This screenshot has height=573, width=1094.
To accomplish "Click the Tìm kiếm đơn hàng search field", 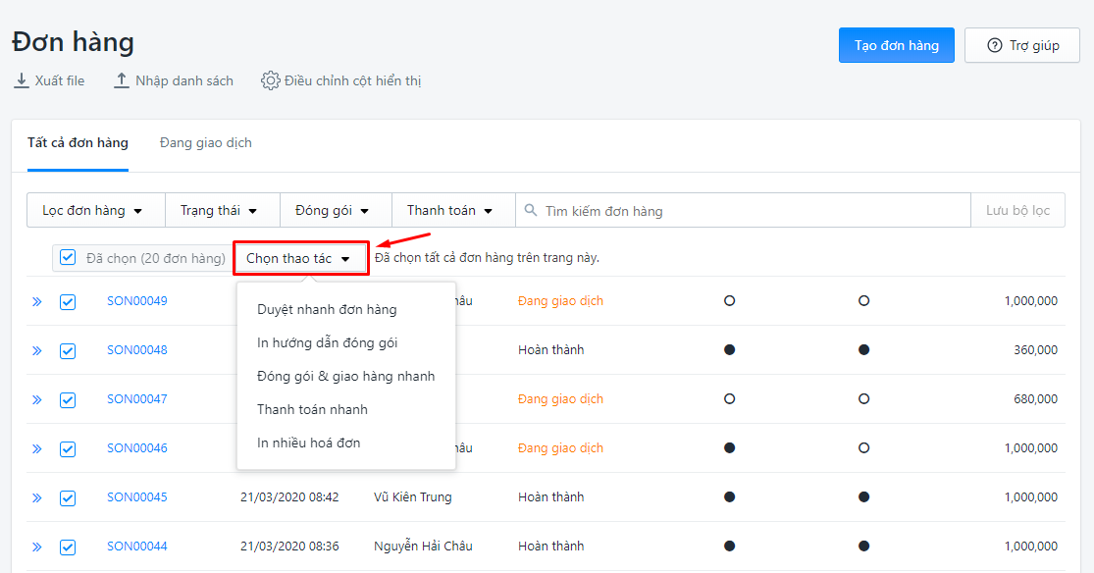I will [743, 210].
